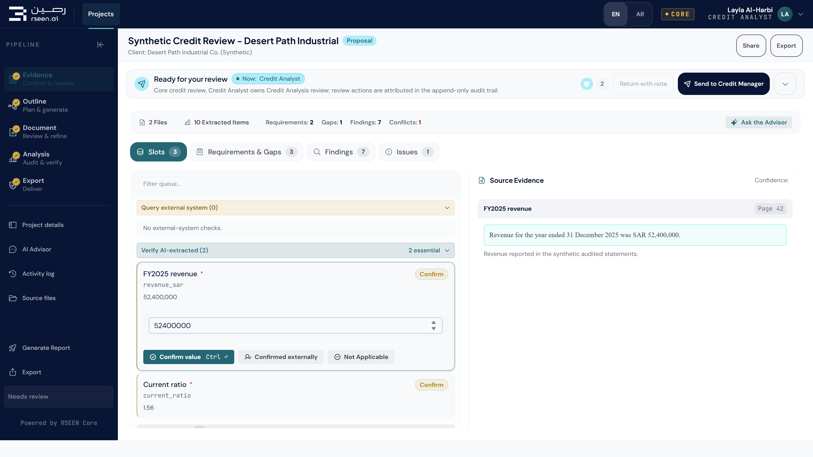Click the Confirm value button
Screen dimensions: 813x457
(189, 357)
